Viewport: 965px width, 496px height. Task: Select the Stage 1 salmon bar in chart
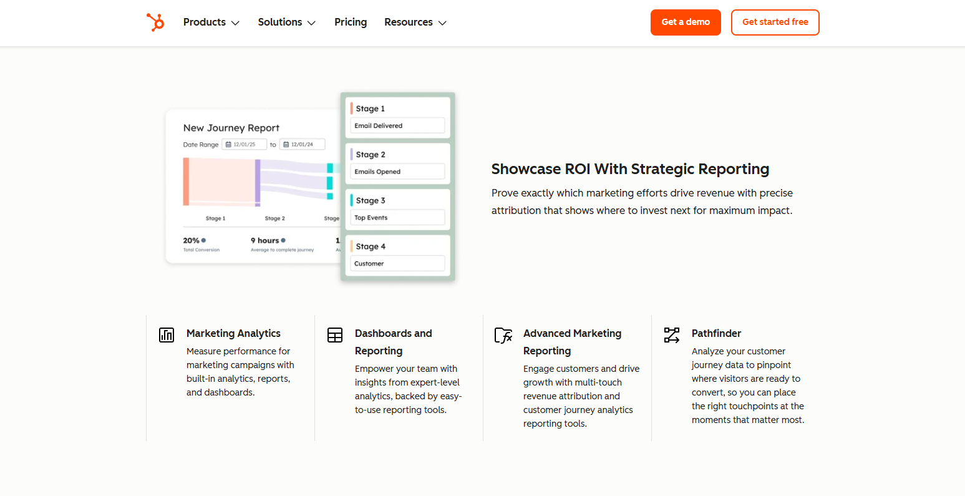click(186, 182)
